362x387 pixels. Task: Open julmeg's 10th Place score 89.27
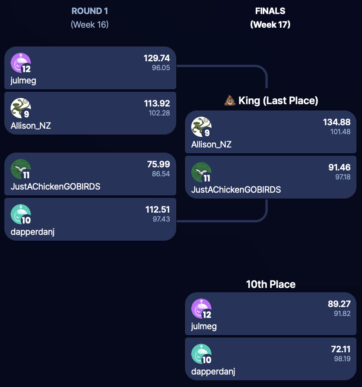point(339,304)
